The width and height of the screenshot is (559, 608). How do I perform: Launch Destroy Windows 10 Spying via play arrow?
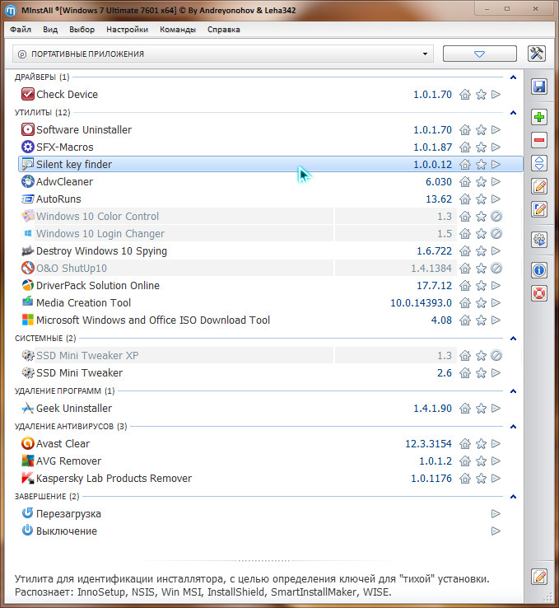coord(496,251)
